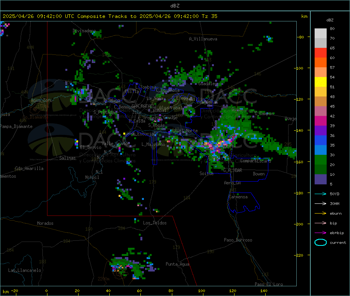The width and height of the screenshot is (350, 296).
Task: Pick the slate purple 5-10 dBZ swatch
Action: [320, 179]
